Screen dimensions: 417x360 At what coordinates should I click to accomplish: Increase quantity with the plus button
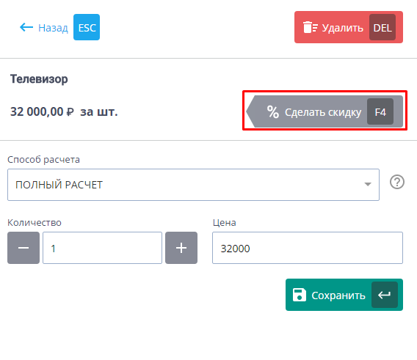181,248
